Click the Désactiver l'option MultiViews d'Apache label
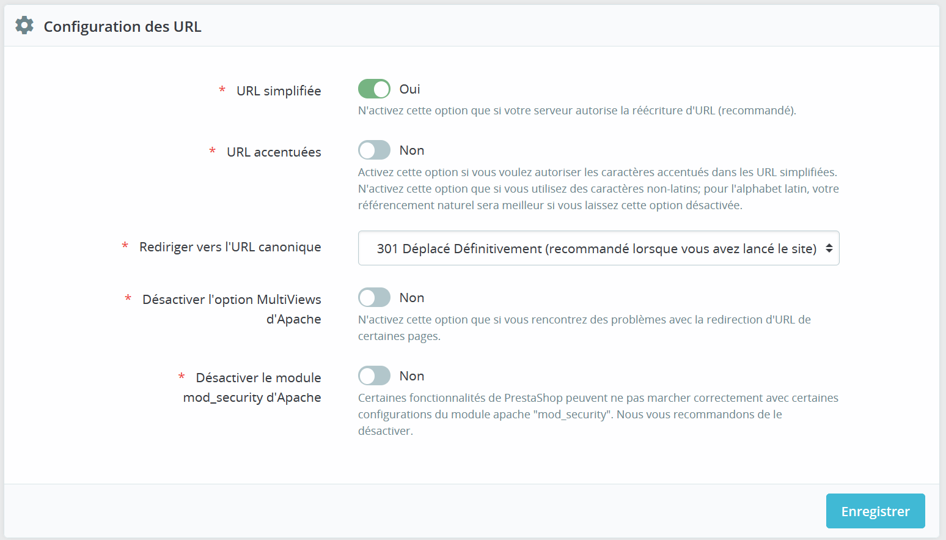946x540 pixels. (232, 309)
